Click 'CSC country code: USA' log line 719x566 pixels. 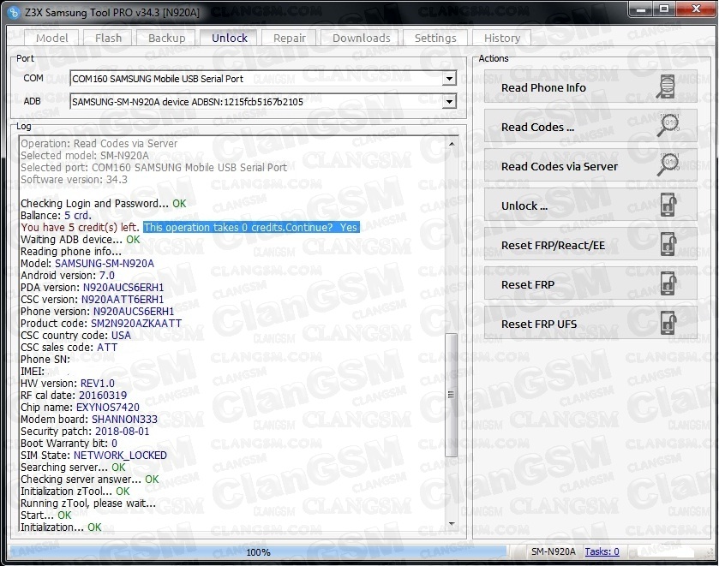75,335
